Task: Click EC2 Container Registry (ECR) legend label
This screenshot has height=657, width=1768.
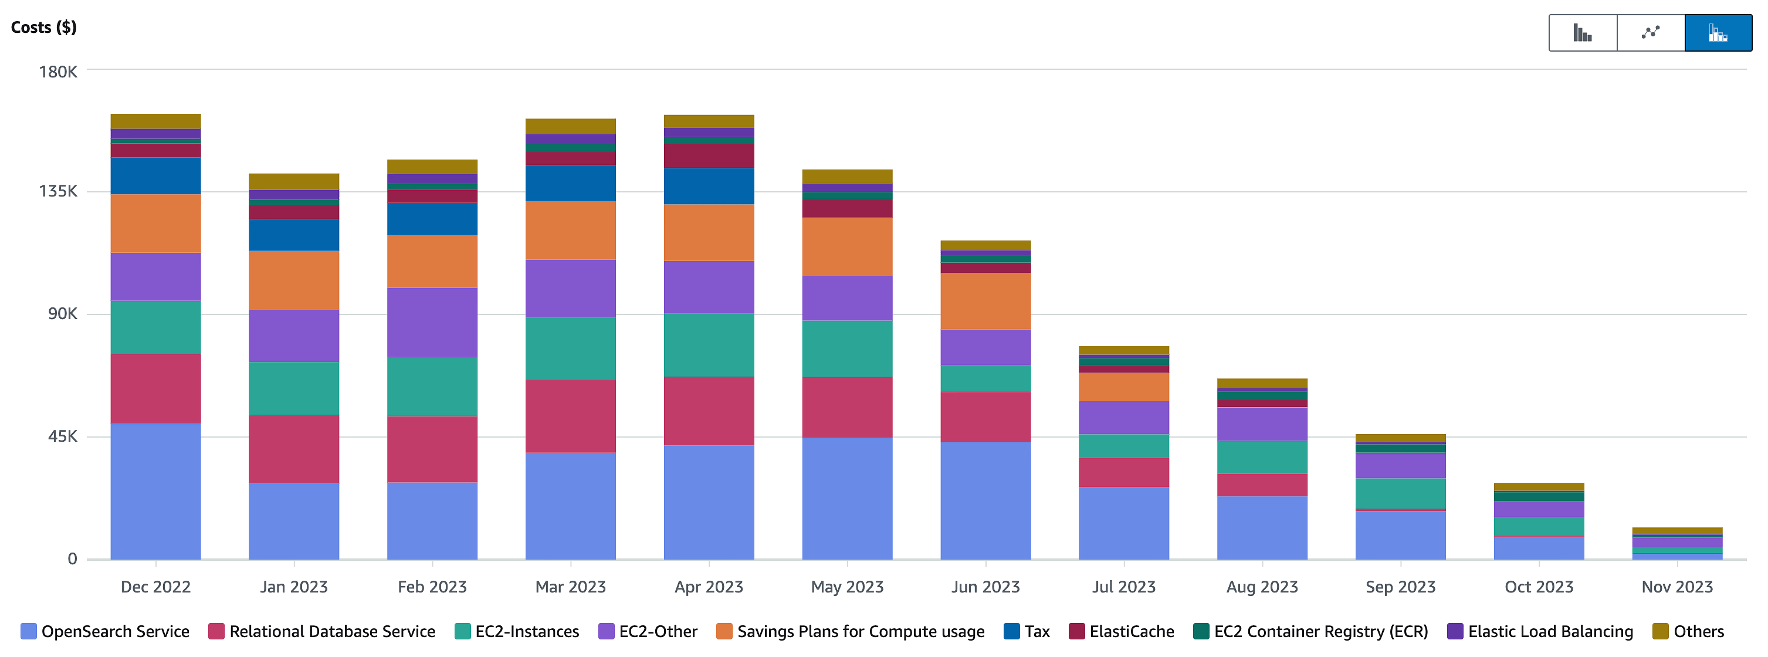Action: point(1320,632)
